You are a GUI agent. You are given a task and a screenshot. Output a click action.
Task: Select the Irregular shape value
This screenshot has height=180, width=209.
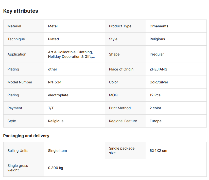pyautogui.click(x=156, y=54)
